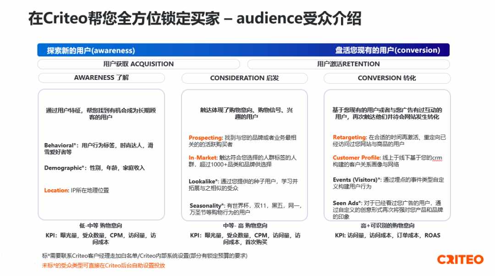Image resolution: width=495 pixels, height=276 pixels.
Task: Click the orange "Retargeting" audience entry
Action: (x=389, y=141)
